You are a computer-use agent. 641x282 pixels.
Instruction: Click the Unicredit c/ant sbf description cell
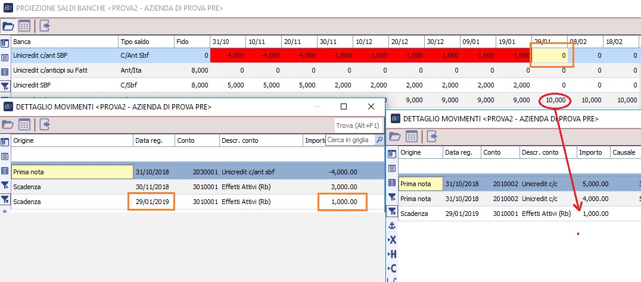[x=261, y=172]
